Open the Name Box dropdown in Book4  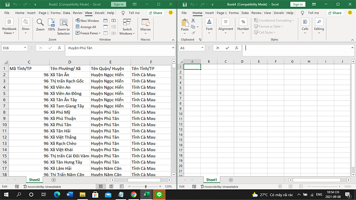pos(202,48)
